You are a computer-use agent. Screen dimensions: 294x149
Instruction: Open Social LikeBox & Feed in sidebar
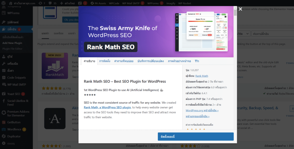(16, 103)
